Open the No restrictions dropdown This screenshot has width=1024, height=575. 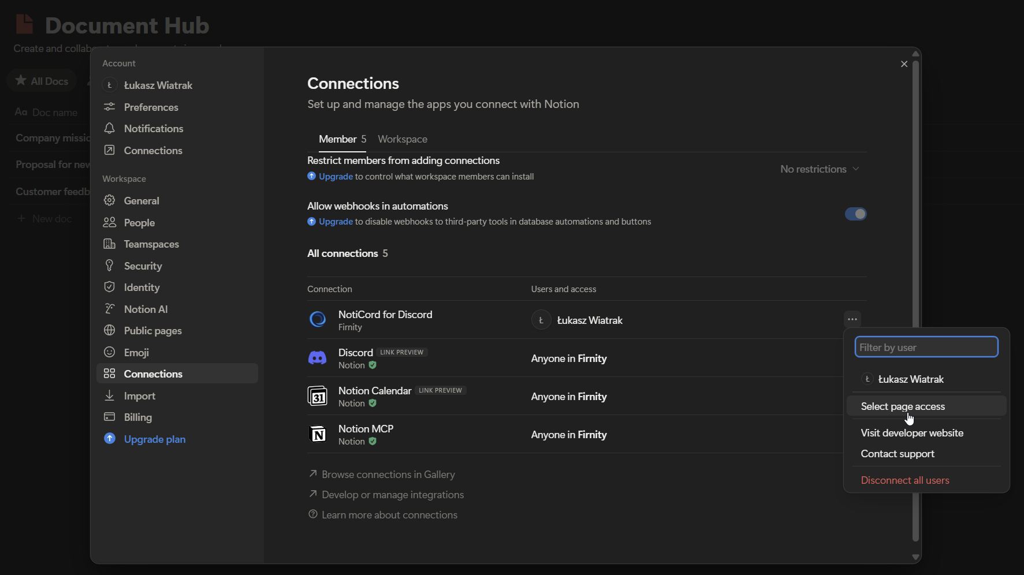pos(820,169)
